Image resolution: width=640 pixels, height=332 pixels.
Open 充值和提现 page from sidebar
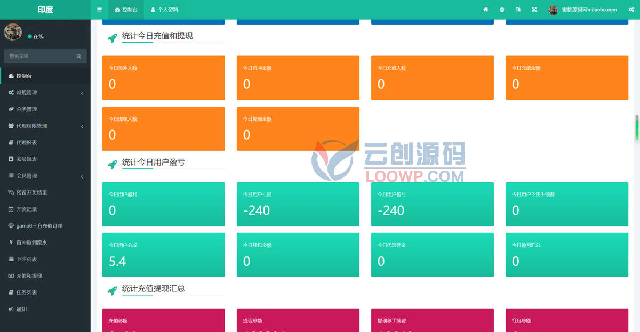tap(45, 276)
